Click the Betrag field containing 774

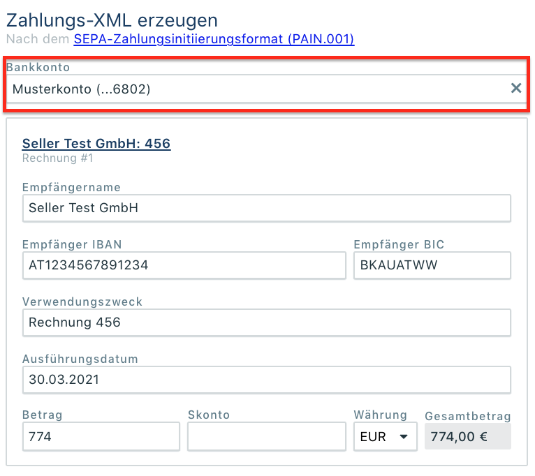coord(101,437)
